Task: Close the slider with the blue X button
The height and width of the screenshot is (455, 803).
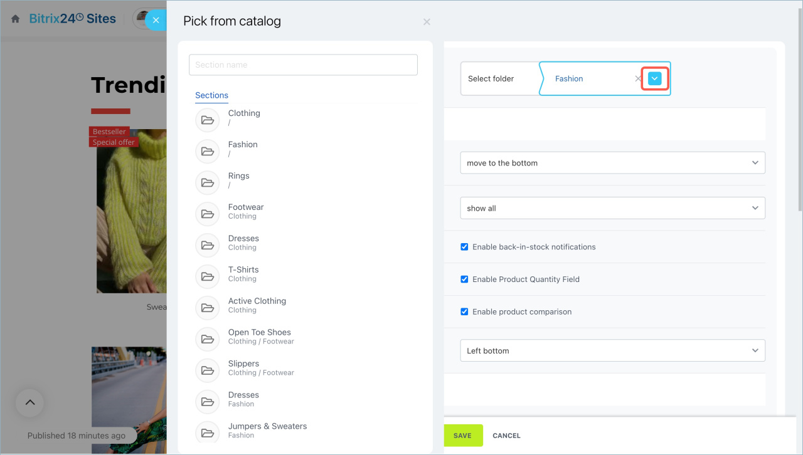Action: (156, 20)
